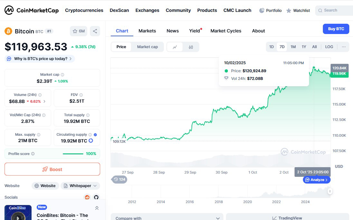Click the share icon beside the watchlist star
This screenshot has height=220, width=353.
(x=95, y=31)
